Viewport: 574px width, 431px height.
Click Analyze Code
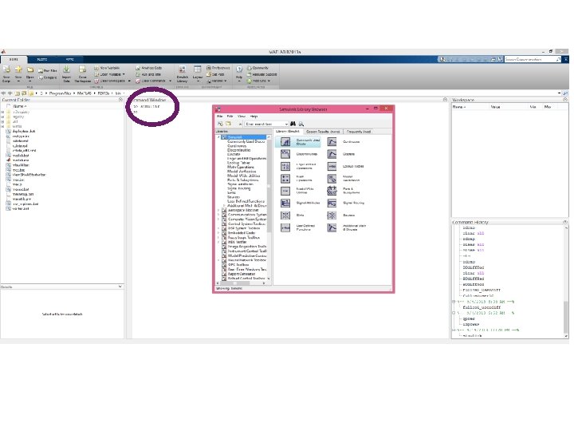pos(148,68)
